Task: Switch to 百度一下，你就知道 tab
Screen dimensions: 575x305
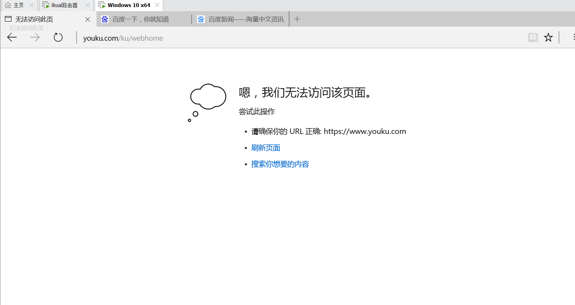Action: [x=144, y=19]
